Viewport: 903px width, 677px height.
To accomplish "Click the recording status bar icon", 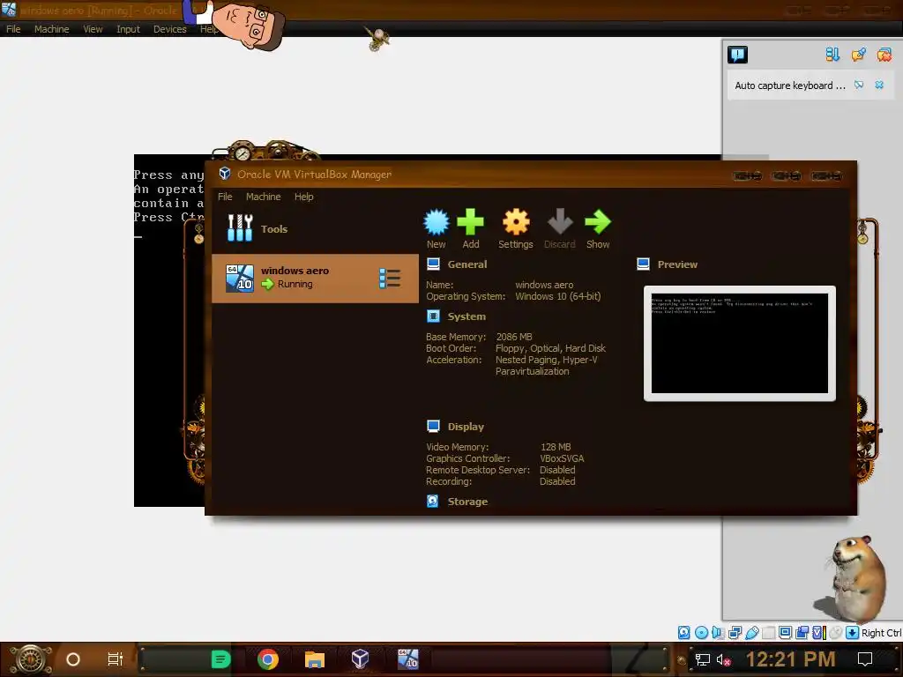I will pos(802,633).
